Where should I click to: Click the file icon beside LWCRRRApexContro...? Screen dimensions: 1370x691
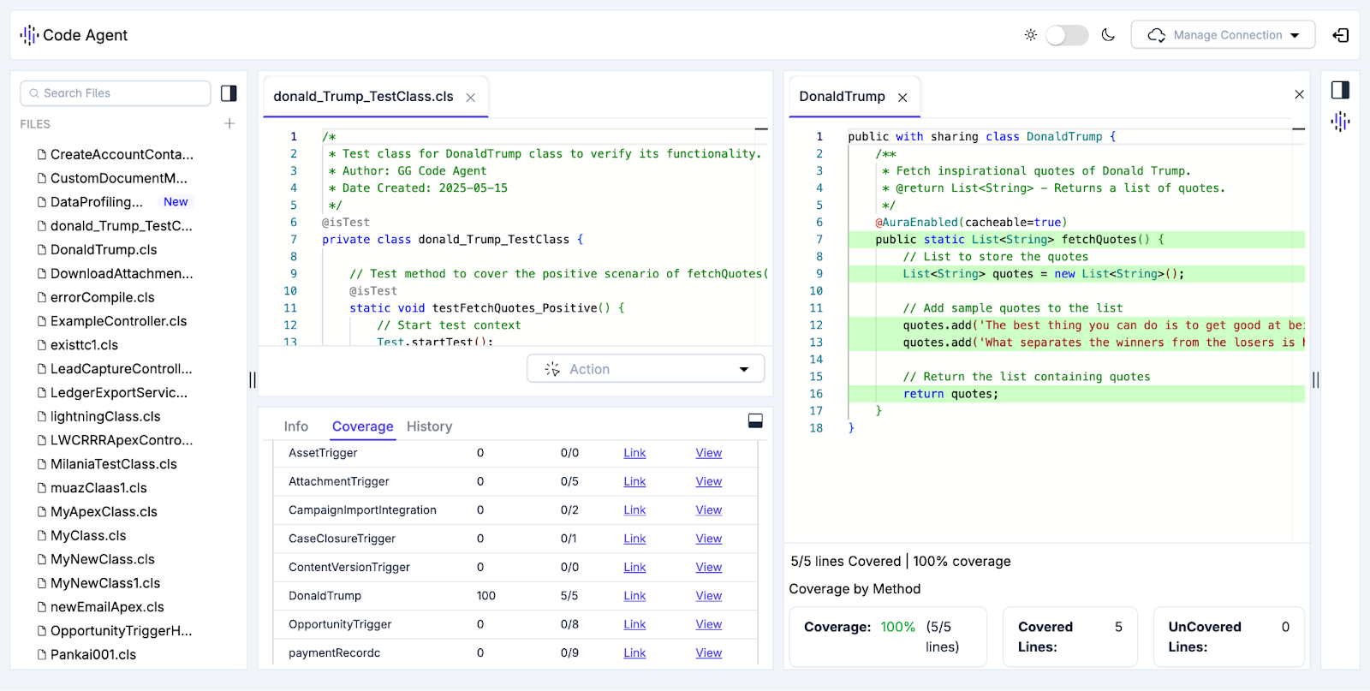point(42,440)
